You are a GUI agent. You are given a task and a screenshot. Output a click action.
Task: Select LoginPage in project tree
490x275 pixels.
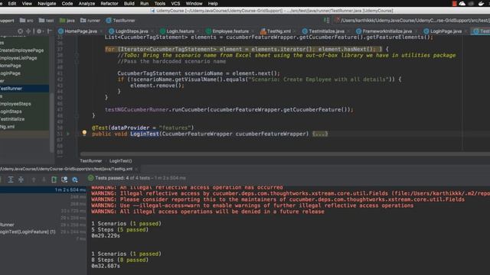click(x=10, y=73)
